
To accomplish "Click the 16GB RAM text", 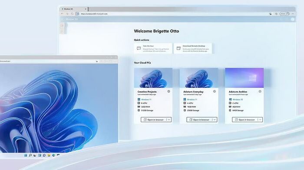I will [192, 107].
